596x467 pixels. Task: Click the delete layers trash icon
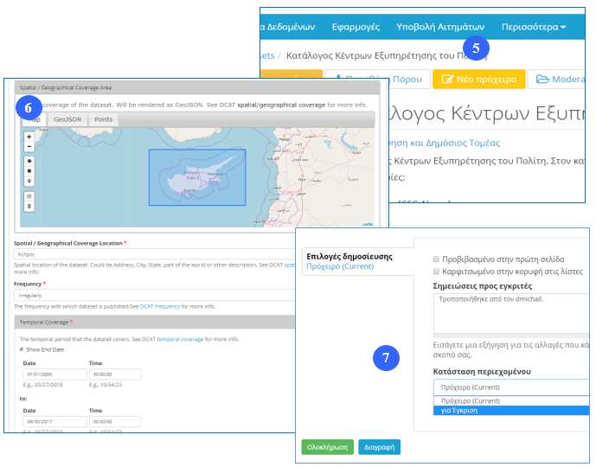(x=29, y=206)
